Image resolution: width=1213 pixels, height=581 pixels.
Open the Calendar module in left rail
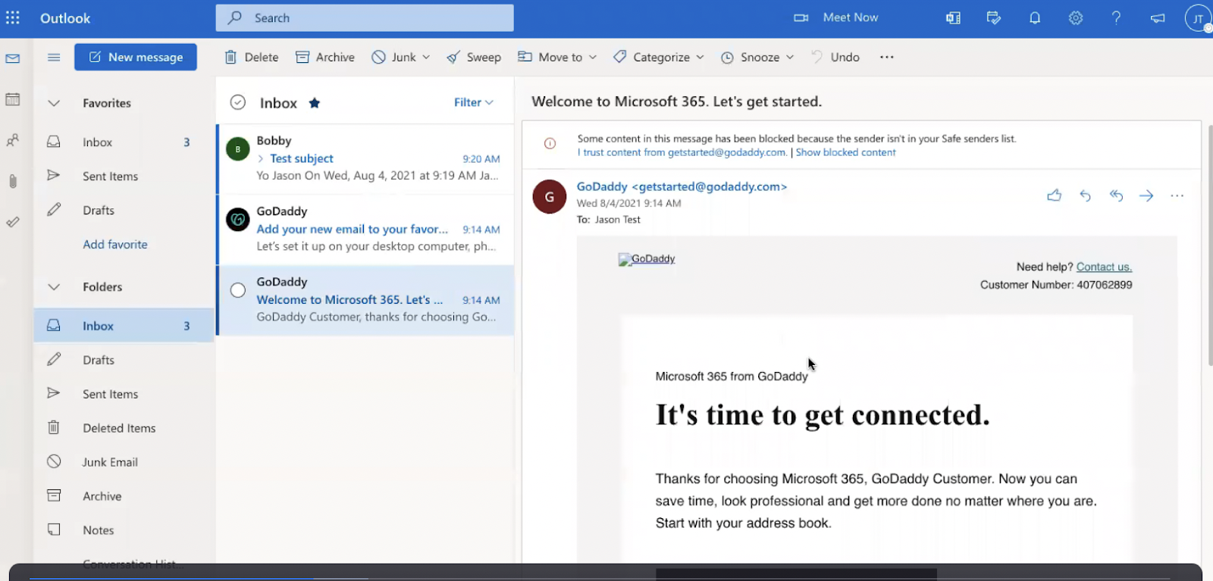(13, 99)
